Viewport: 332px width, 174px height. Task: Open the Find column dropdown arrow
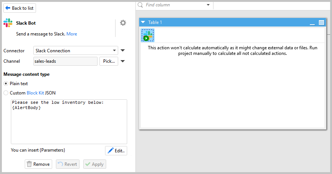click(x=208, y=5)
